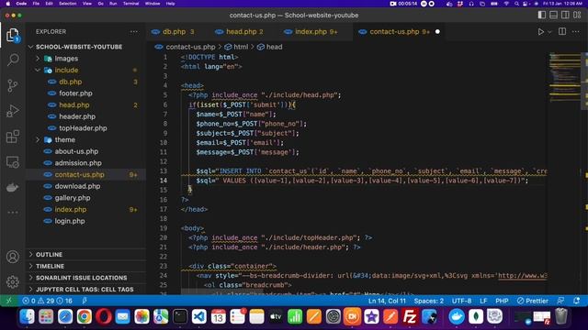588x330 pixels.
Task: Split the editor to the right
Action: [x=562, y=32]
